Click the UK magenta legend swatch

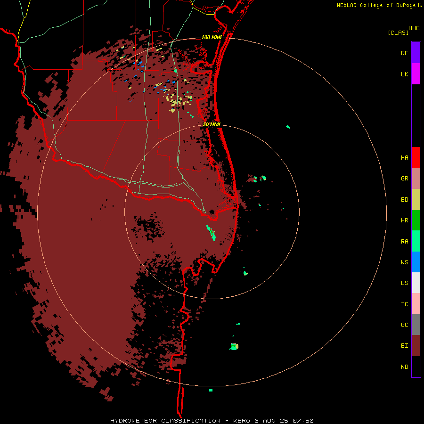pyautogui.click(x=416, y=74)
